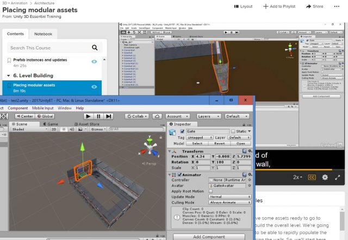
Task: Open the Help menu
Action: (80, 108)
